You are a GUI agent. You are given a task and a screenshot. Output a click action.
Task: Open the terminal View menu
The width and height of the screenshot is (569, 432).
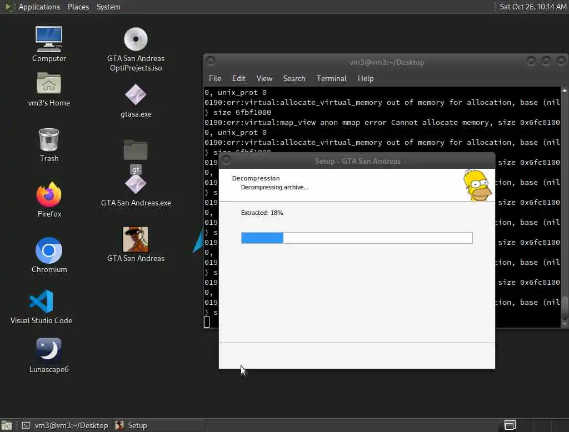pos(264,78)
